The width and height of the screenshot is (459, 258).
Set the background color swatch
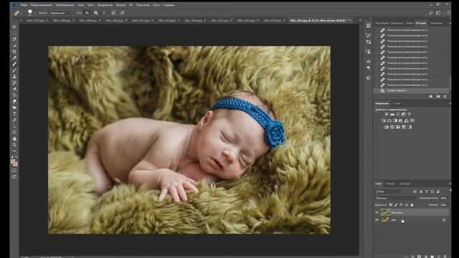coord(16,164)
